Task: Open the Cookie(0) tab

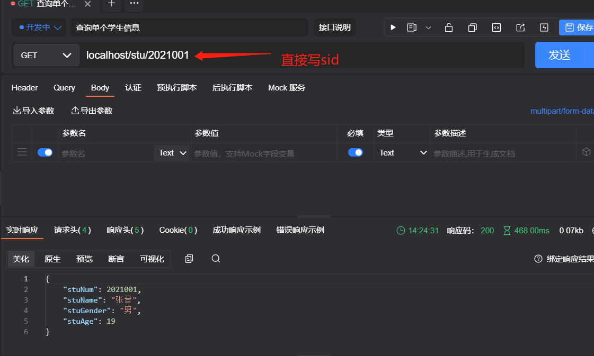Action: [178, 230]
